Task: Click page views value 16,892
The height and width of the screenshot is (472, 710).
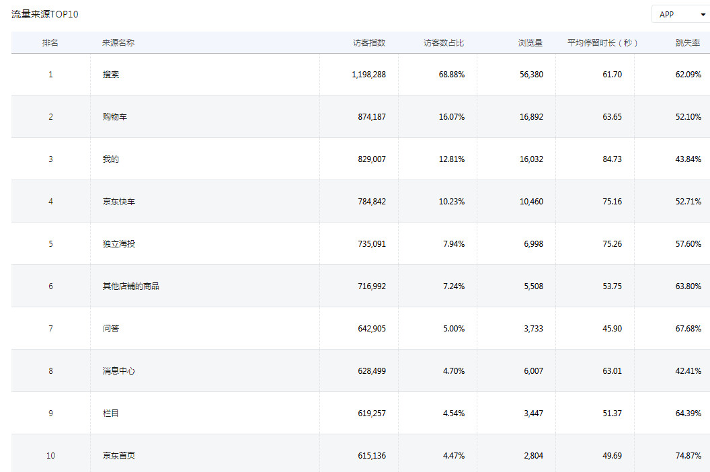Action: point(531,117)
